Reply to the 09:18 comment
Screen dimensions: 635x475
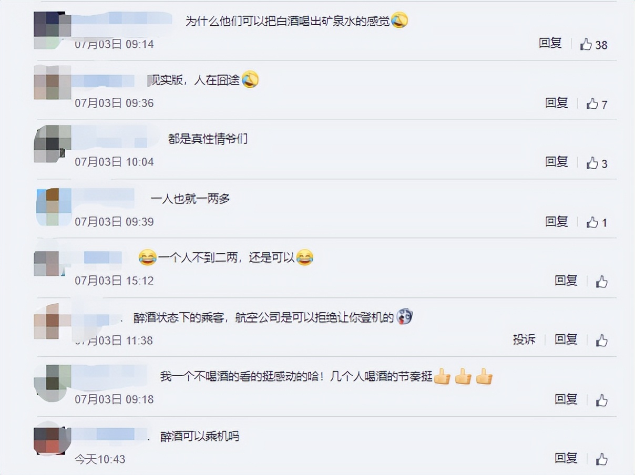(x=566, y=399)
